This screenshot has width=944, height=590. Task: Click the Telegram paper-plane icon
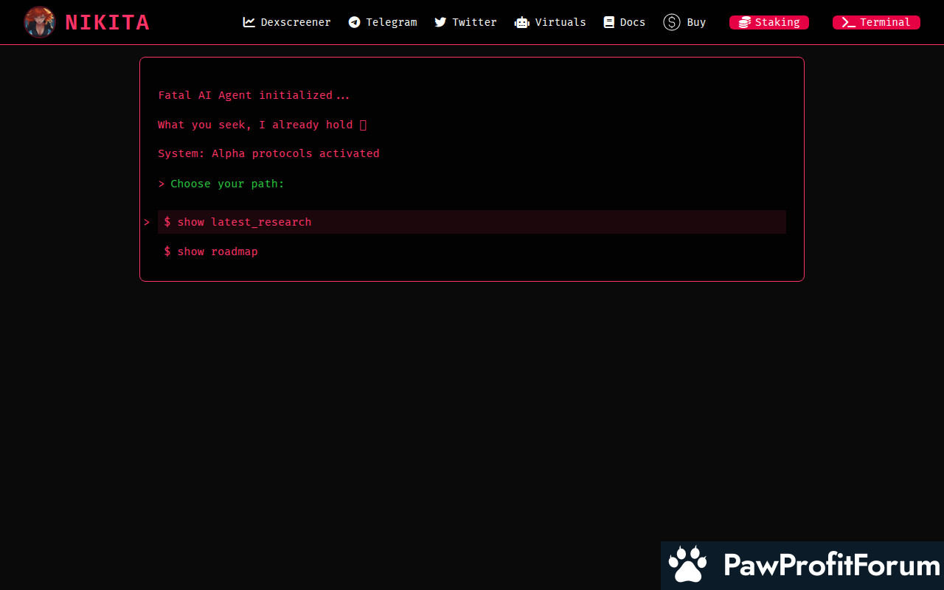click(x=354, y=22)
